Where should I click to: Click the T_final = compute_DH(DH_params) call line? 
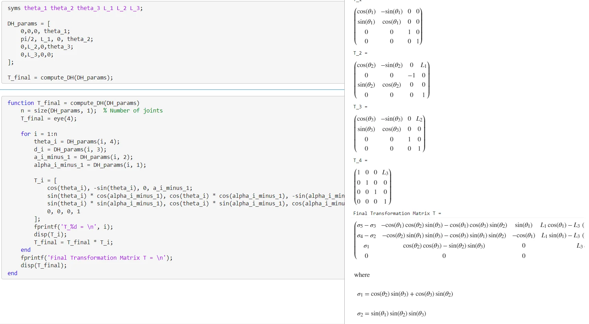[x=60, y=78]
